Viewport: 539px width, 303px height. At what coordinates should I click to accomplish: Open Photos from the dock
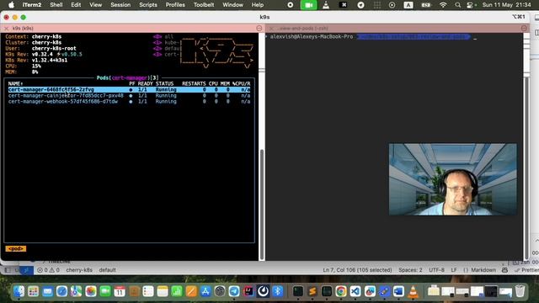click(91, 291)
